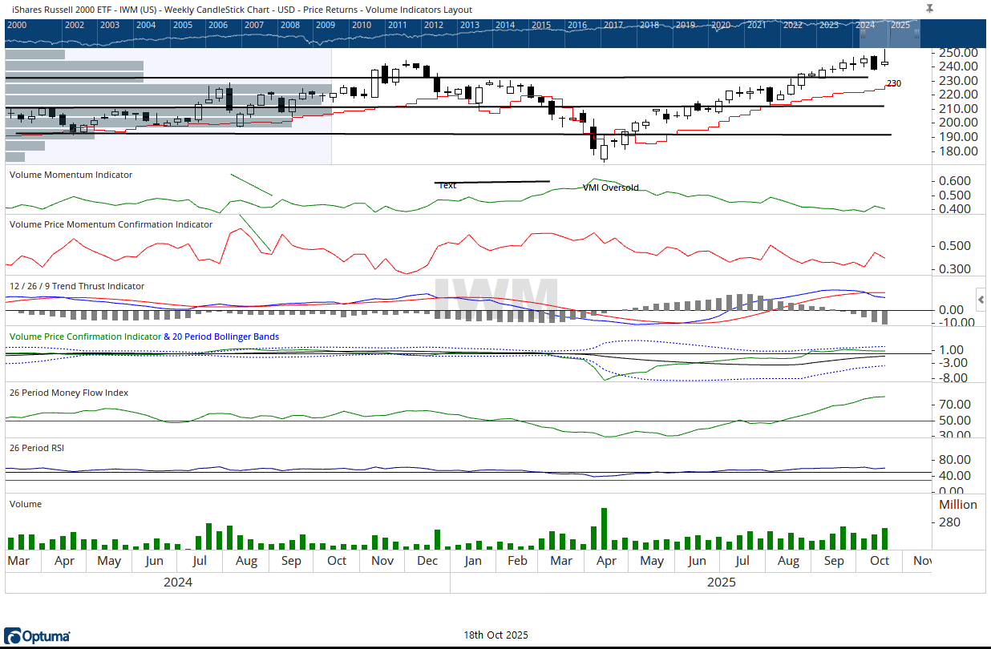991x649 pixels.
Task: Click the 230 price label on the red line
Action: click(894, 83)
